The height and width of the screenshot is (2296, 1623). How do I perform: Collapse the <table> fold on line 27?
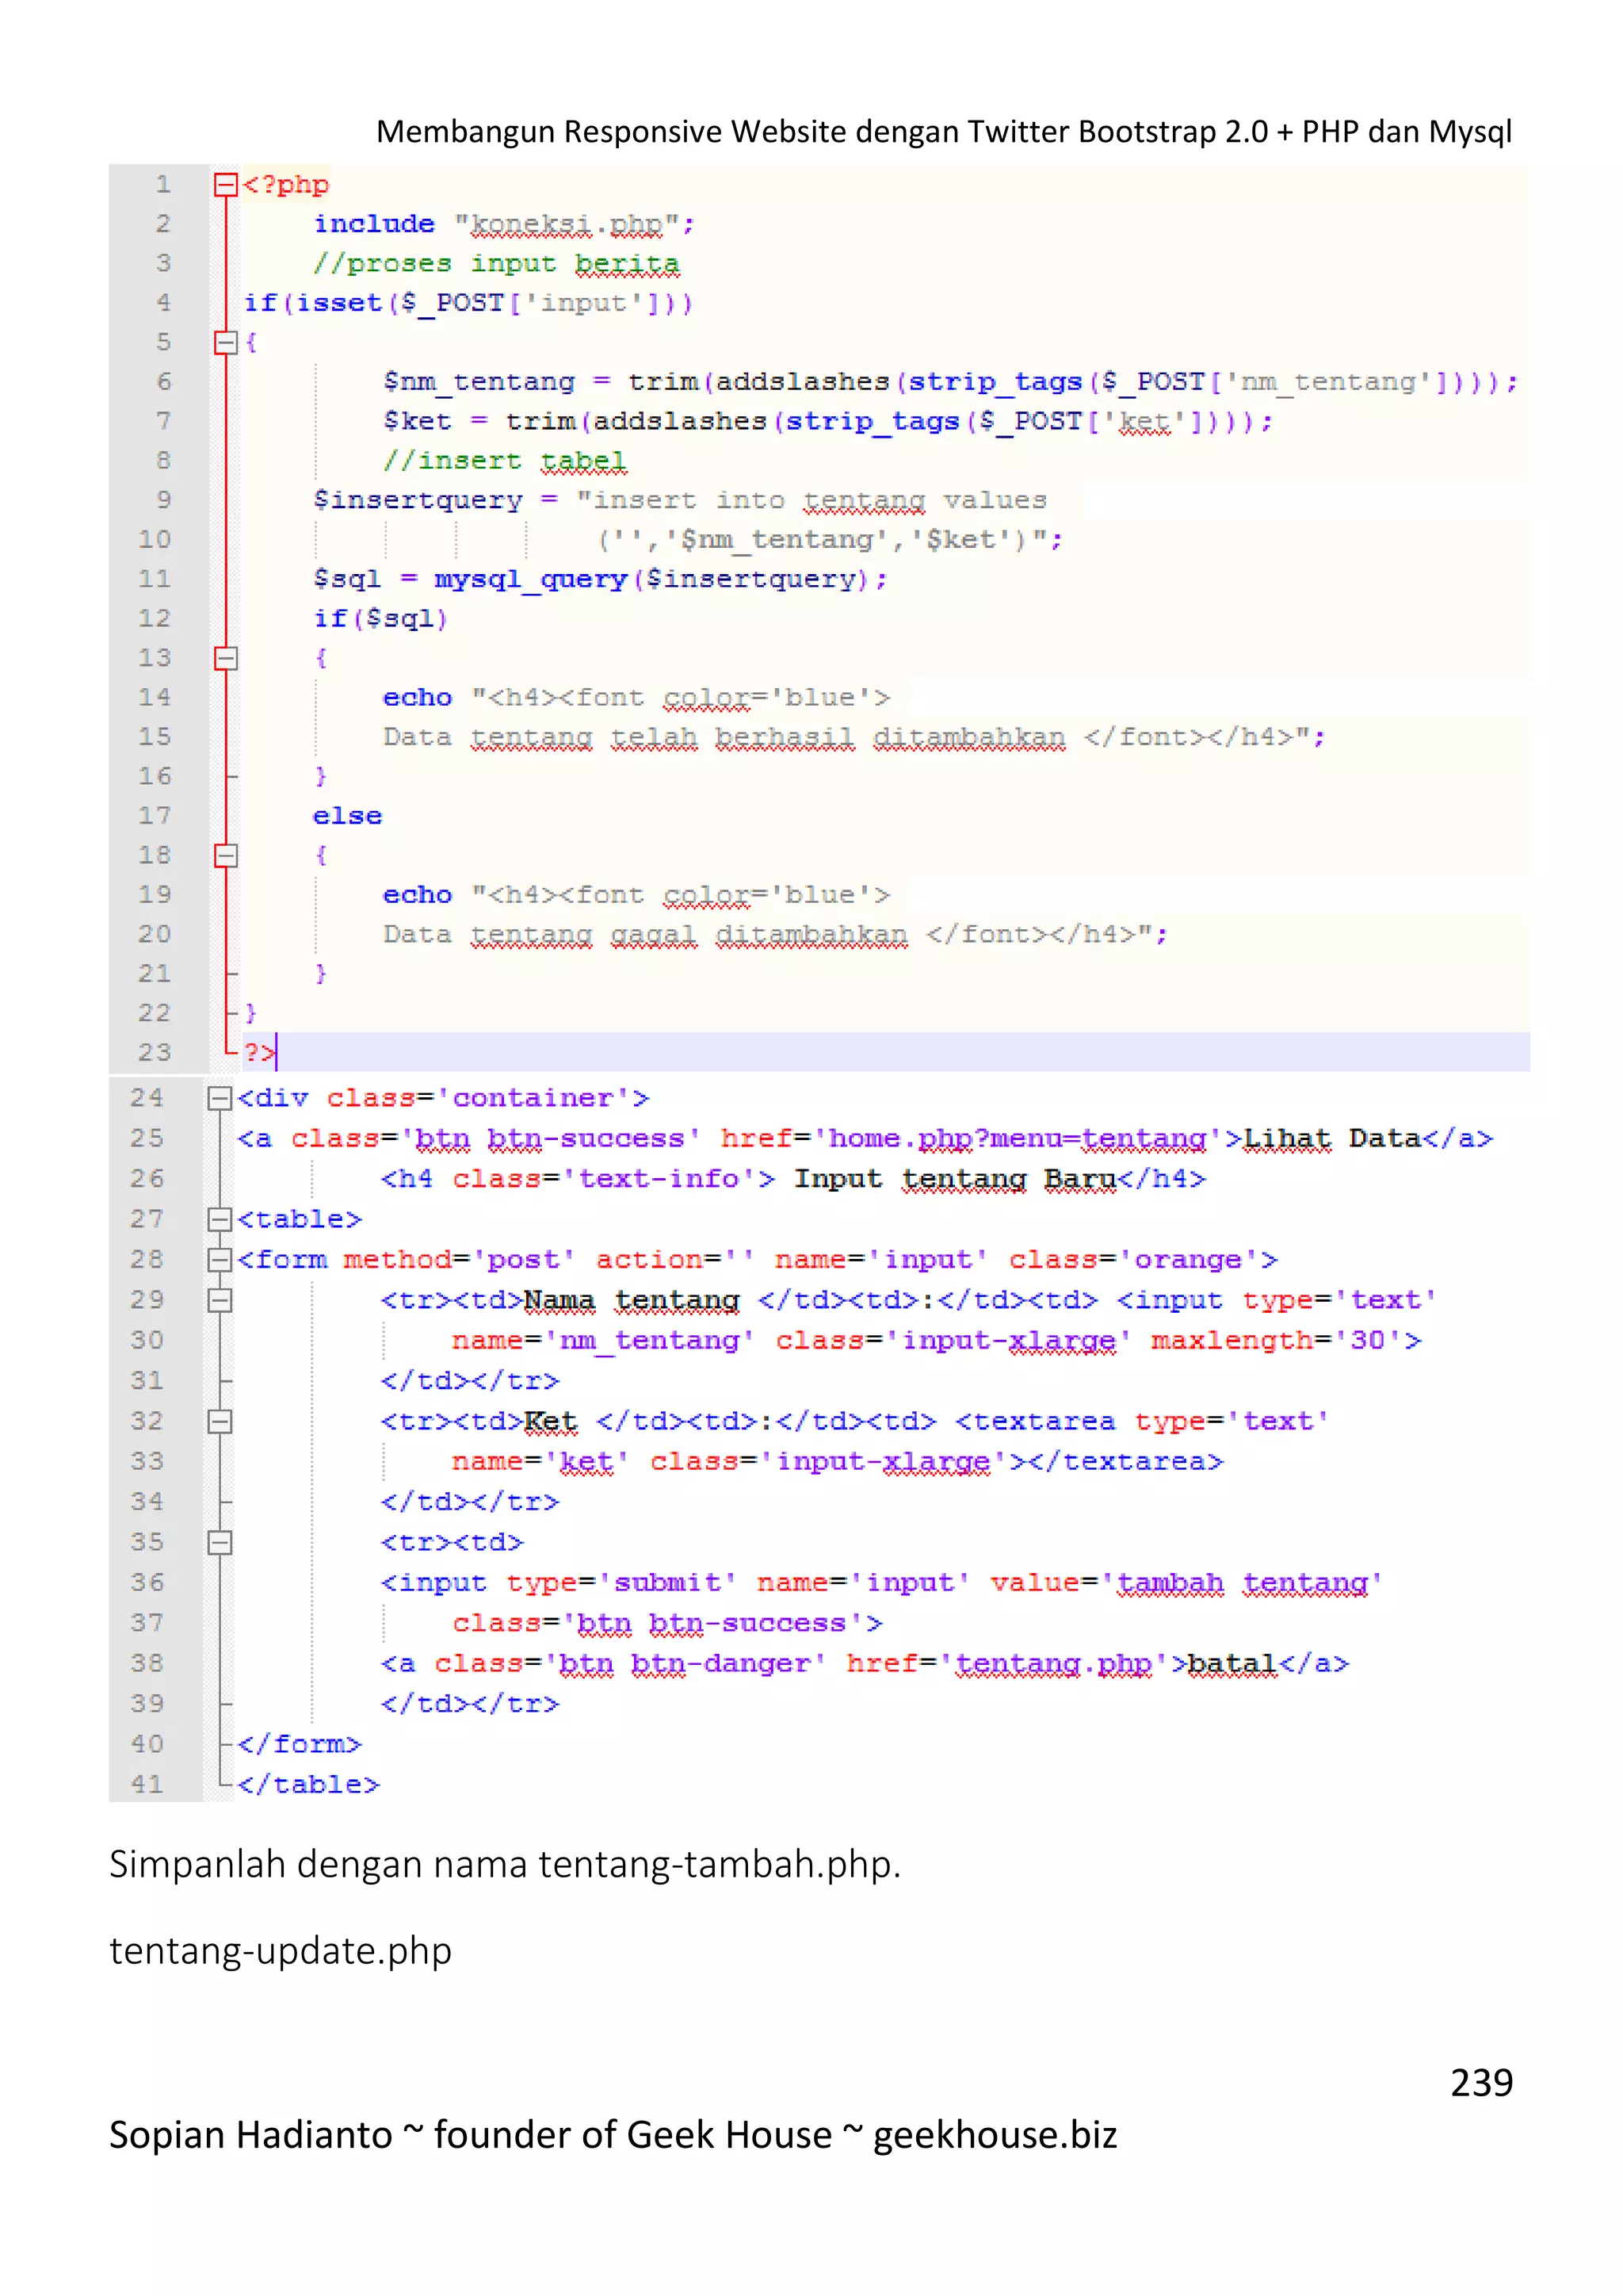tap(220, 1219)
